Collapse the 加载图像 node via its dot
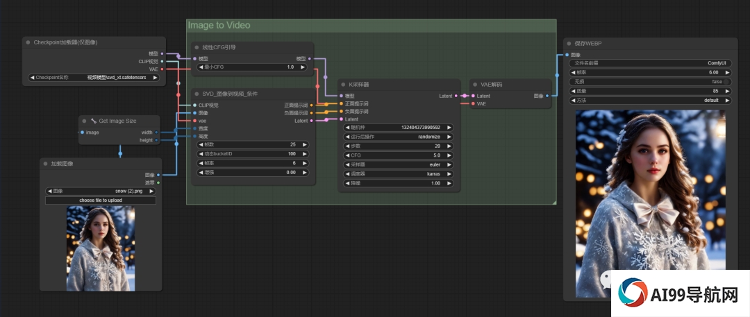Viewport: 750px width, 317px height. point(45,164)
